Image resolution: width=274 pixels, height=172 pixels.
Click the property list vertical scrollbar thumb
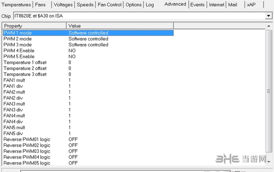[x=269, y=91]
